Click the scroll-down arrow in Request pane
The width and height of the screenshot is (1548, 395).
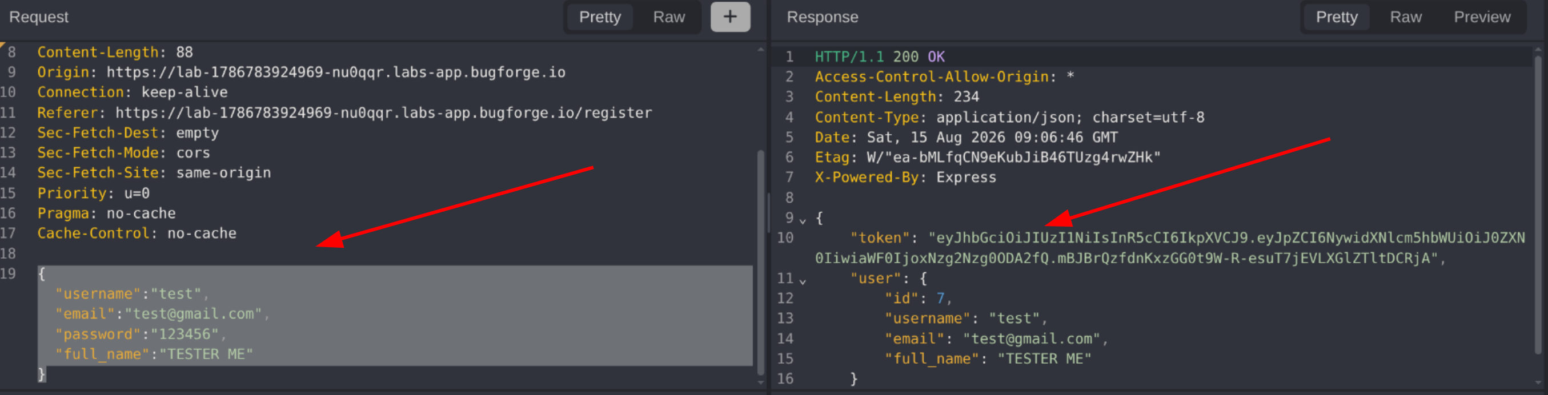click(x=761, y=382)
